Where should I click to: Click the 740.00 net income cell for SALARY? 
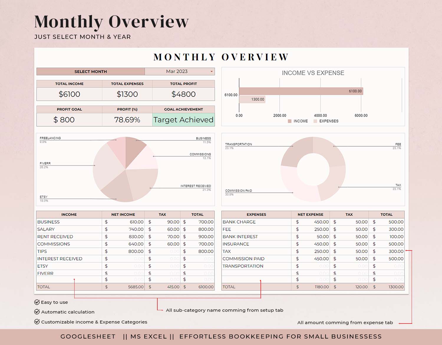123,229
